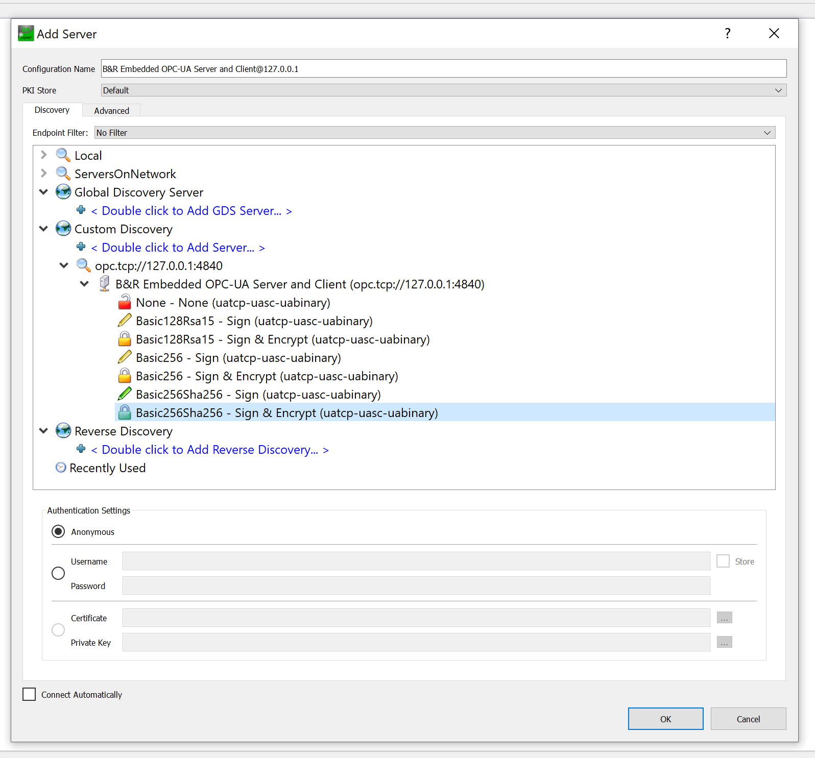Click the red open-lock icon for None endpoint
This screenshot has width=815, height=758.
125,302
